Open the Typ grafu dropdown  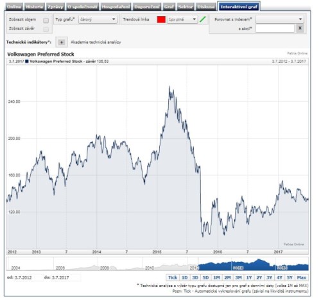pos(98,19)
